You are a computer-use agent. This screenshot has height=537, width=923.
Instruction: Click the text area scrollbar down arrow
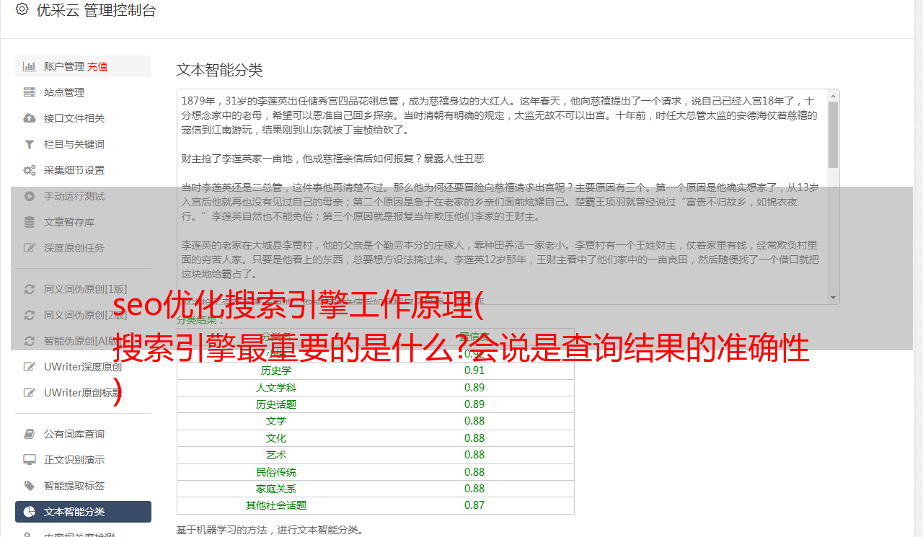tap(834, 298)
